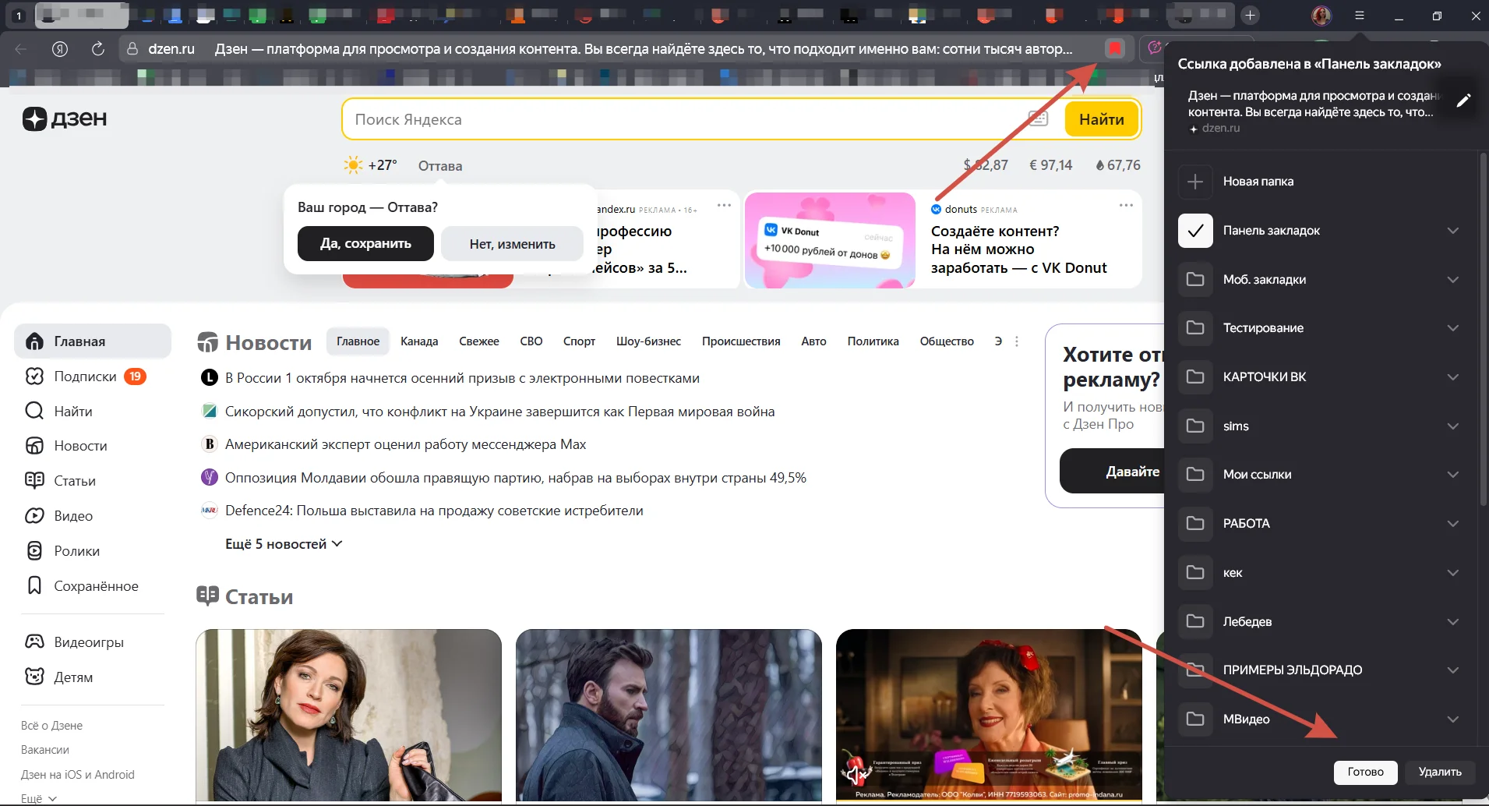Expand the КАРТОЧКИ ВК folder chevron
The height and width of the screenshot is (806, 1489).
coord(1452,377)
